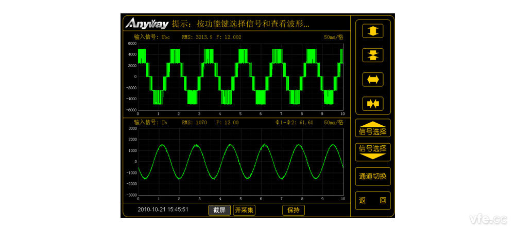The height and width of the screenshot is (231, 515).
Task: Select the 输入信号: Ib label
Action: (150, 123)
